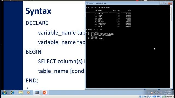
Task: Click the green VirtualBox indicator beside Right Ctrl
Action: click(165, 97)
